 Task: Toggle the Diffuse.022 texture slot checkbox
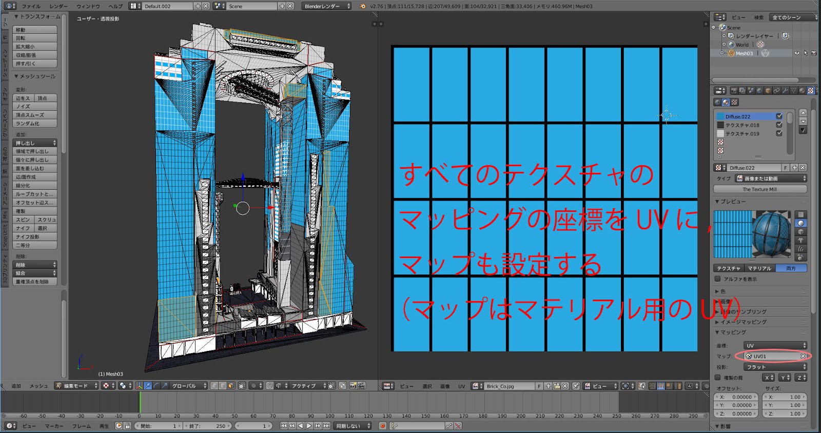pyautogui.click(x=779, y=116)
